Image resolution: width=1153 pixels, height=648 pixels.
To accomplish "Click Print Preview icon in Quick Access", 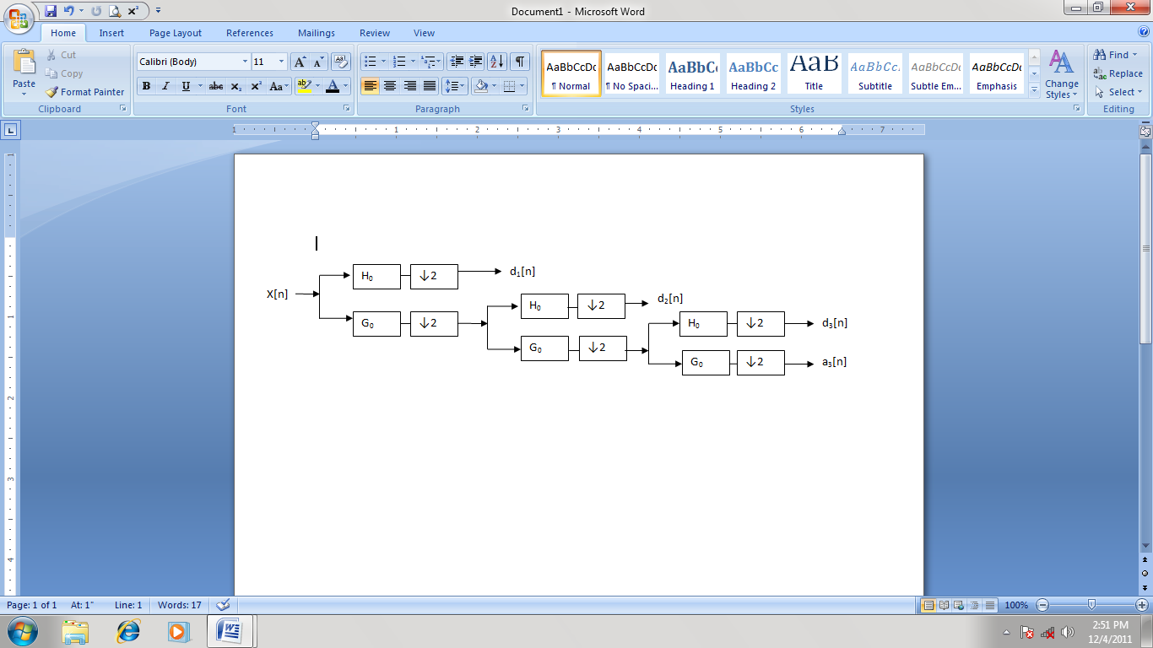I will (x=115, y=11).
